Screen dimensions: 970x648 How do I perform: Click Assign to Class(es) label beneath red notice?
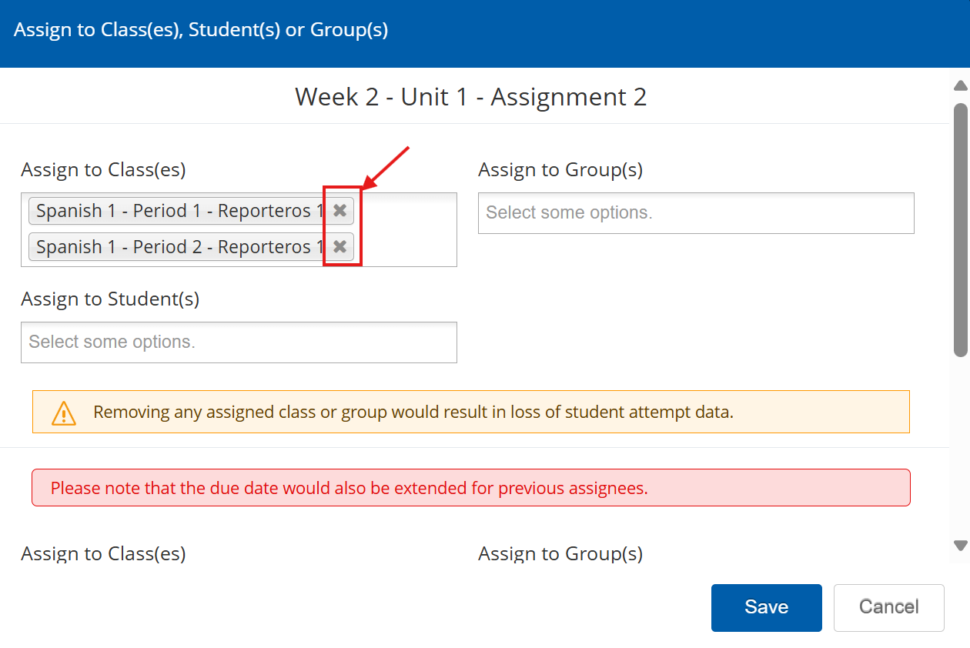103,553
